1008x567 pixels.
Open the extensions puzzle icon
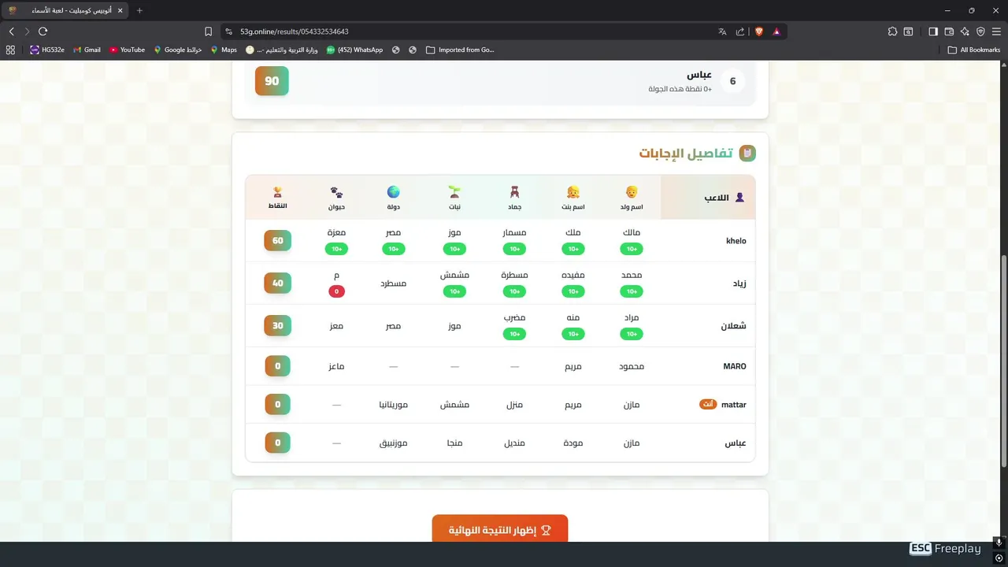click(x=892, y=31)
